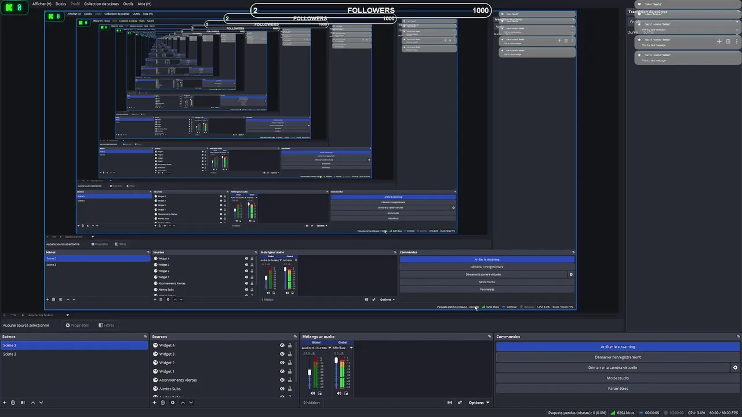Click the Sources list scrollbar
This screenshot has height=417, width=742.
pos(296,362)
